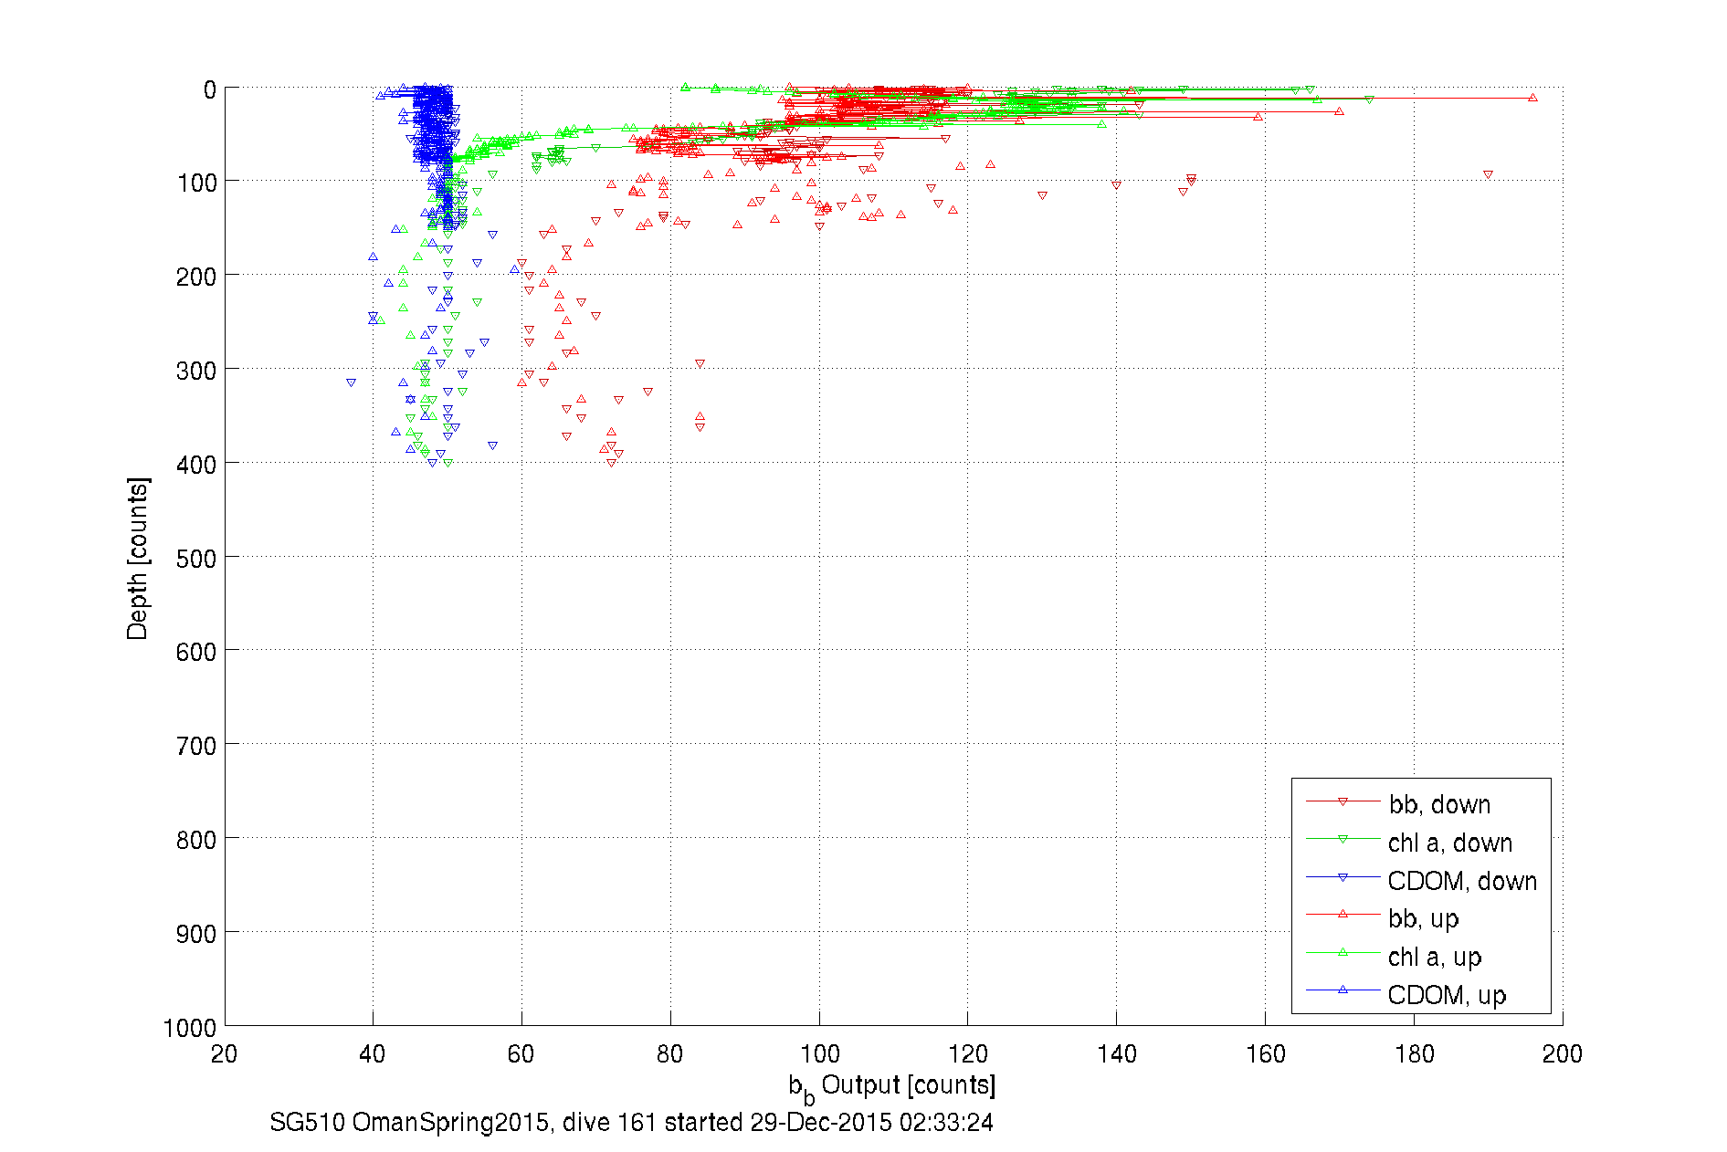Click the y-axis tick label 100

coord(195,183)
